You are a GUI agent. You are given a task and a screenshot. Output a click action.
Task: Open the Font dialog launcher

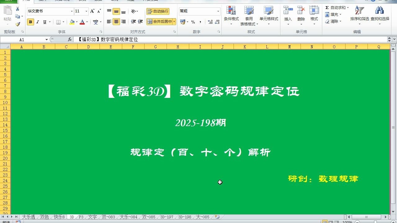[x=101, y=32]
